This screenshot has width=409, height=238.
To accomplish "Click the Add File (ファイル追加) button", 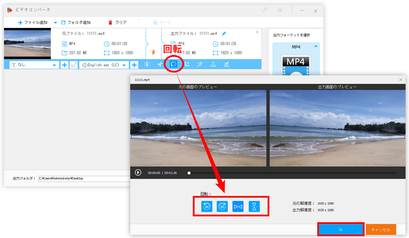I will (33, 22).
